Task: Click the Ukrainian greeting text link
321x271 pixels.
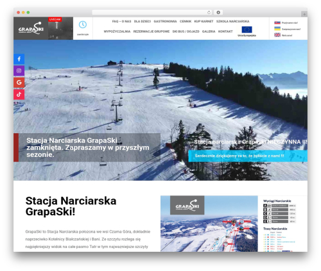Action: click(291, 29)
